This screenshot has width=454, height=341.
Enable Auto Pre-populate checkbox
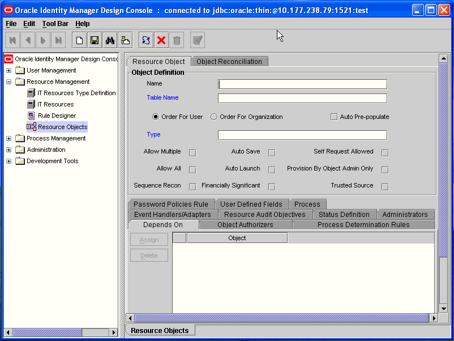click(334, 117)
